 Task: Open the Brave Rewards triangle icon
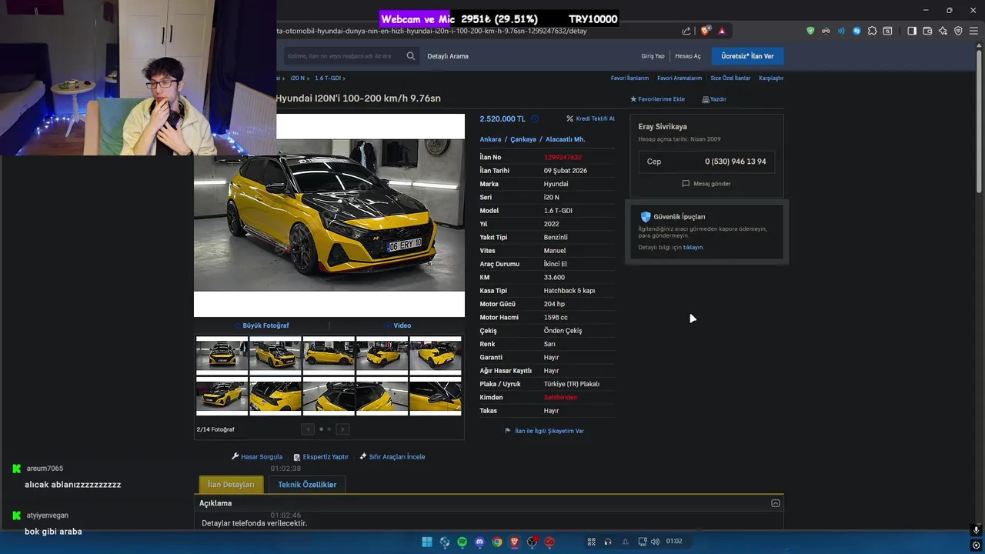point(722,31)
